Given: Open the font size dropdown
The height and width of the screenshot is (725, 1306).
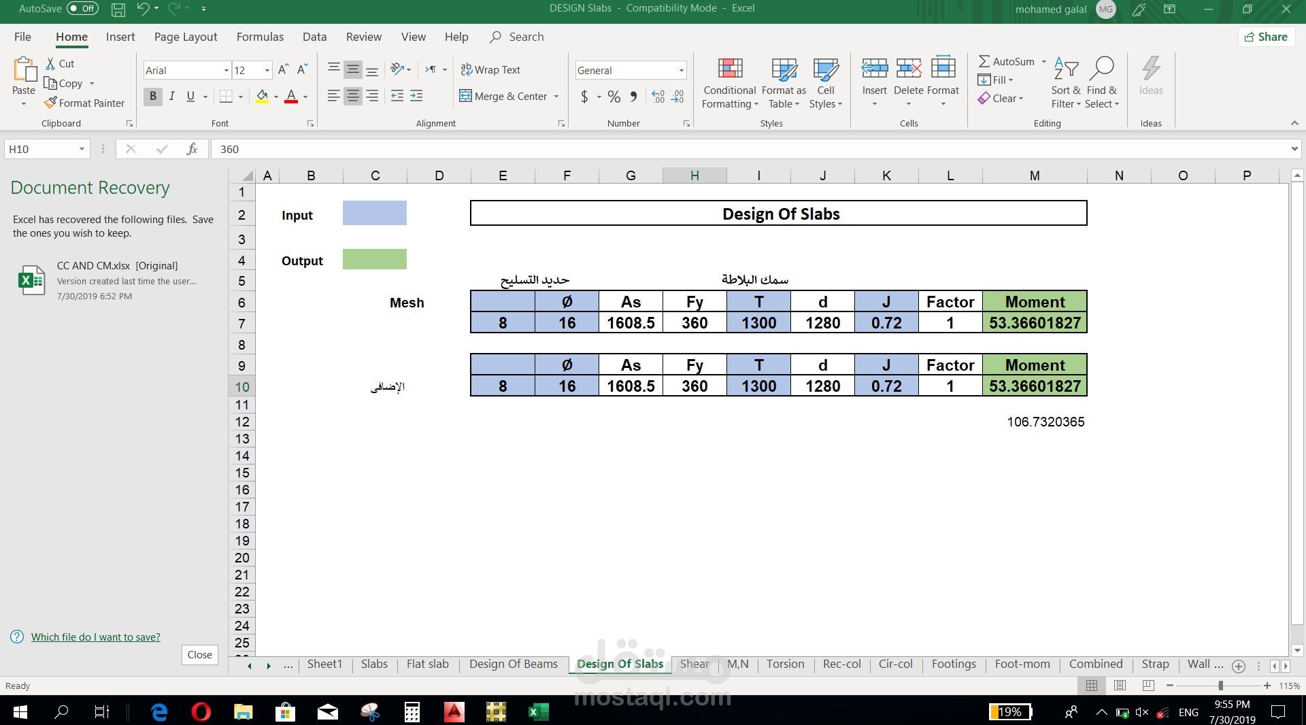Looking at the screenshot, I should pyautogui.click(x=267, y=70).
